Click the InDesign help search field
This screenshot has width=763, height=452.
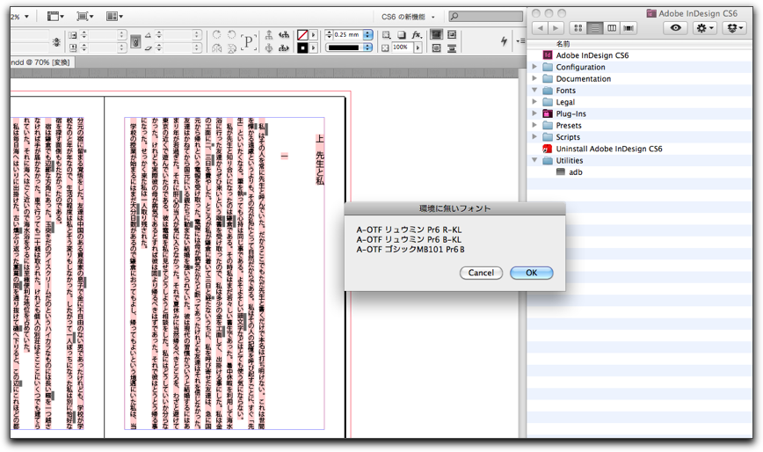485,17
